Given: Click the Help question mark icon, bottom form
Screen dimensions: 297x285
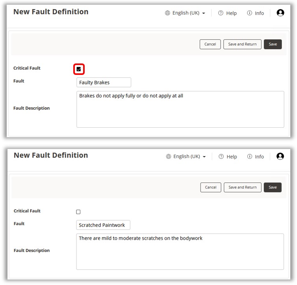Looking at the screenshot, I should click(221, 156).
